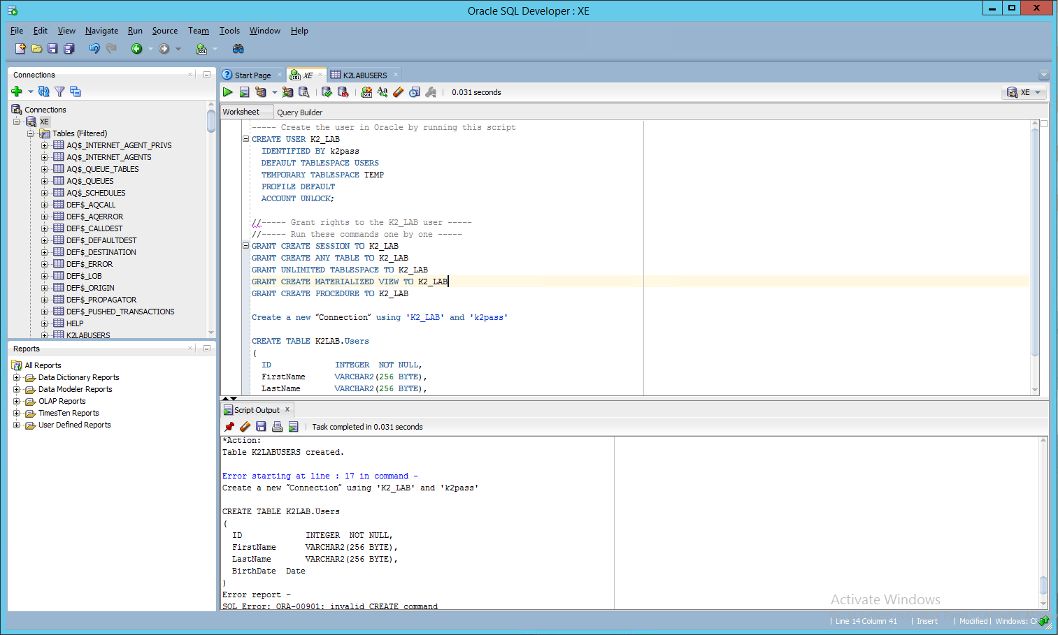Click the Autotrace icon
The image size is (1058, 635).
tap(288, 92)
